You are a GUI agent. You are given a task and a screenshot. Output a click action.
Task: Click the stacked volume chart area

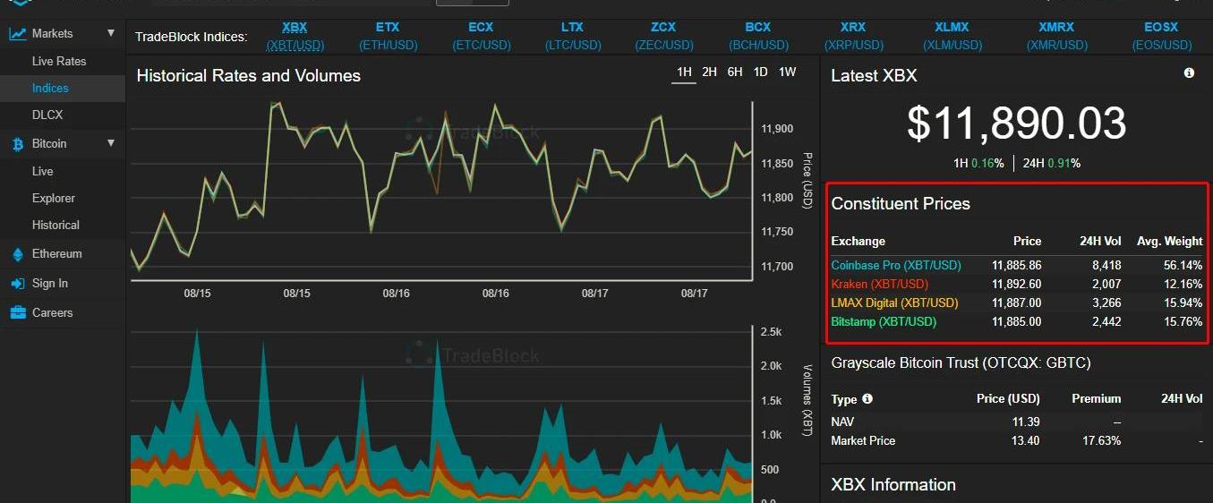441,413
